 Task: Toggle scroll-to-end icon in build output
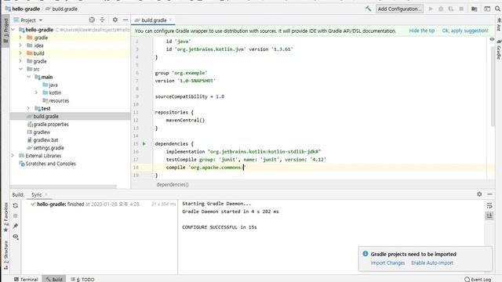point(489,216)
